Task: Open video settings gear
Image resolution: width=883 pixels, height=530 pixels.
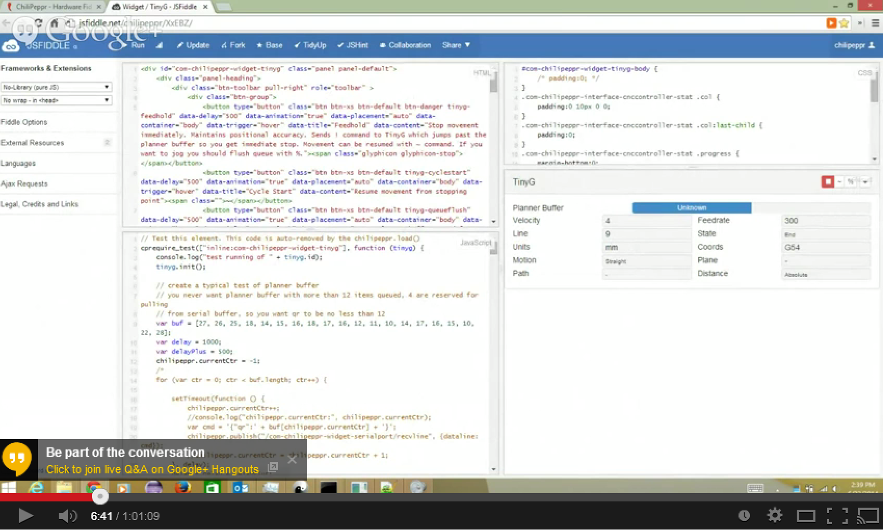Action: (775, 515)
